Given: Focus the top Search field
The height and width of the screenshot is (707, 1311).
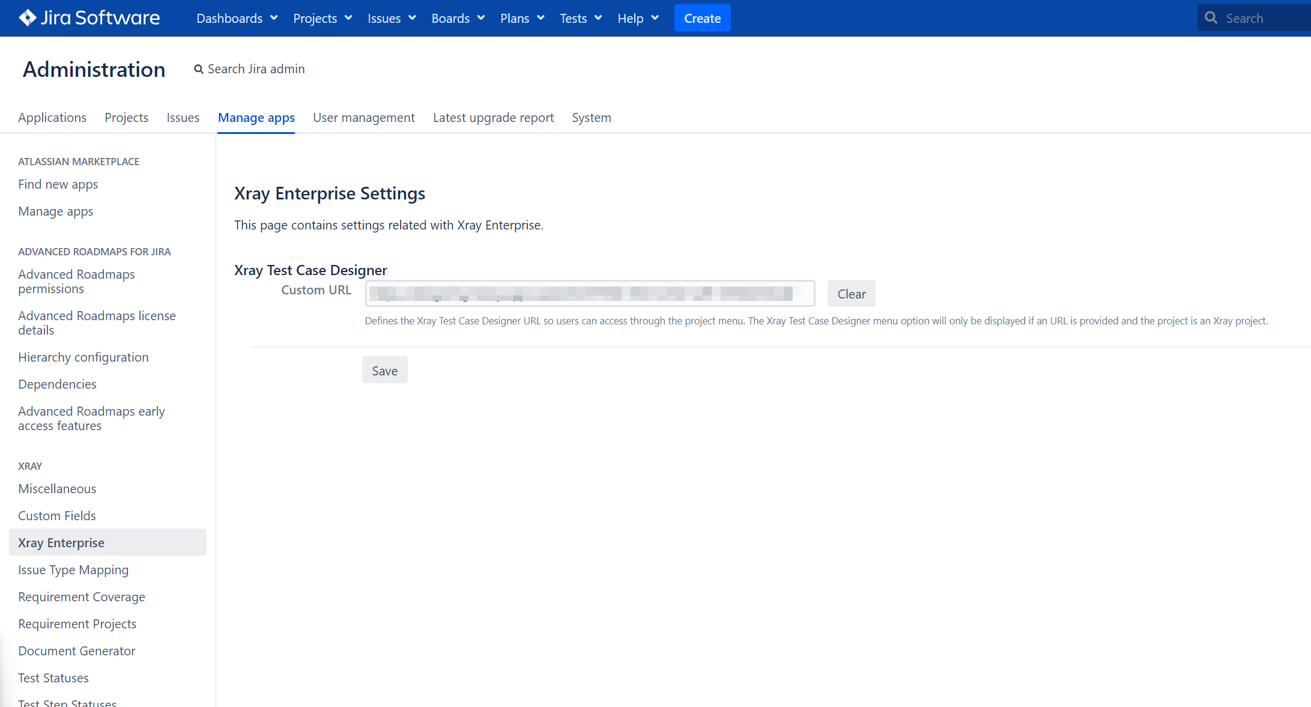Looking at the screenshot, I should tap(1254, 18).
